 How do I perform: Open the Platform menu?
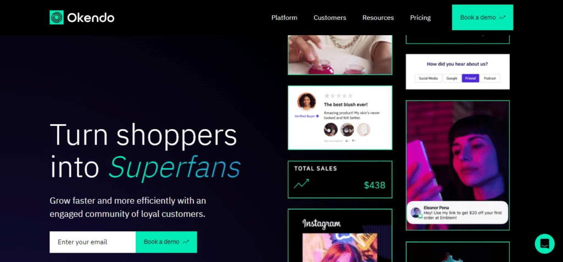tap(284, 18)
